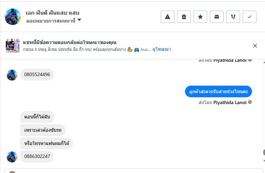
Task: Mark conversation done with checkmark icon
Action: (250, 17)
